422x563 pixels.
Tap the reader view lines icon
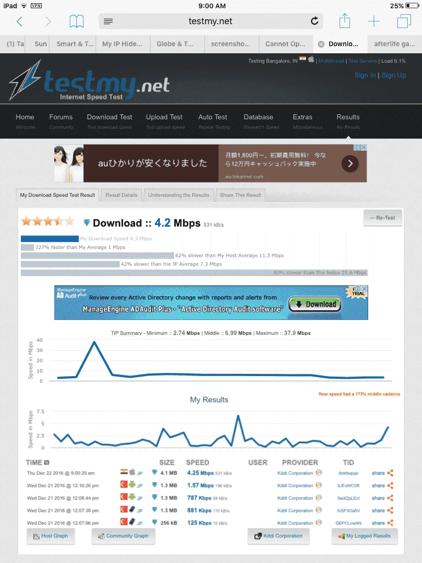[x=108, y=21]
